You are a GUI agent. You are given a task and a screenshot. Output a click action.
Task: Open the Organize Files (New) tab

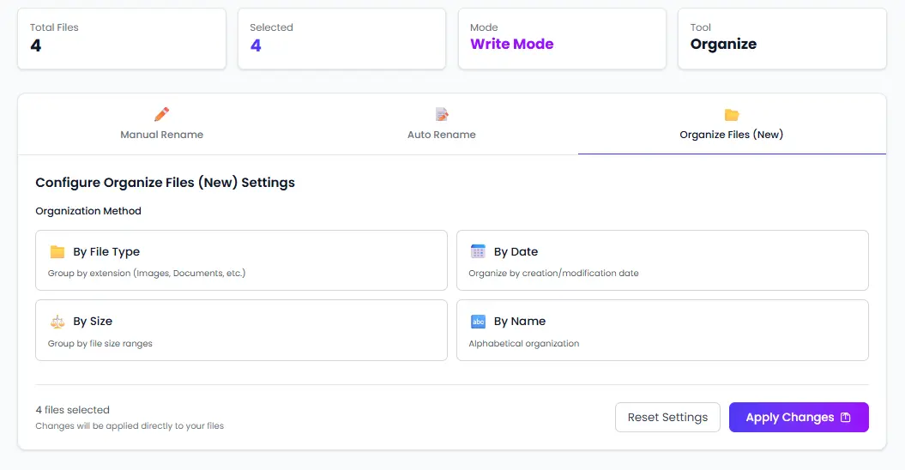(731, 124)
